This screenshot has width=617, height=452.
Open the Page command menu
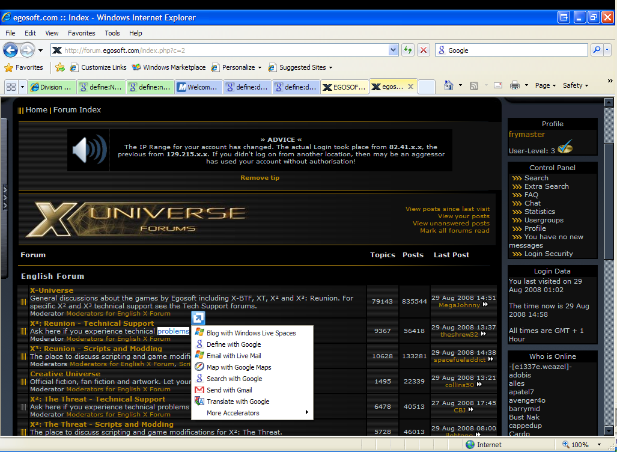coord(546,85)
